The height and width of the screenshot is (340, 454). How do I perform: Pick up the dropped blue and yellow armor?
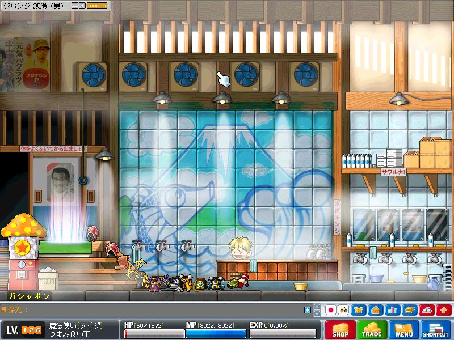click(216, 283)
